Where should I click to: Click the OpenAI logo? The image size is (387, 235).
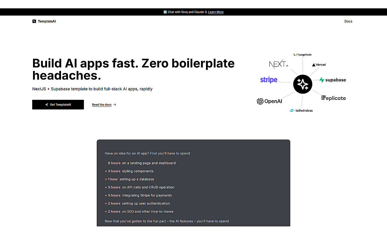tap(269, 101)
